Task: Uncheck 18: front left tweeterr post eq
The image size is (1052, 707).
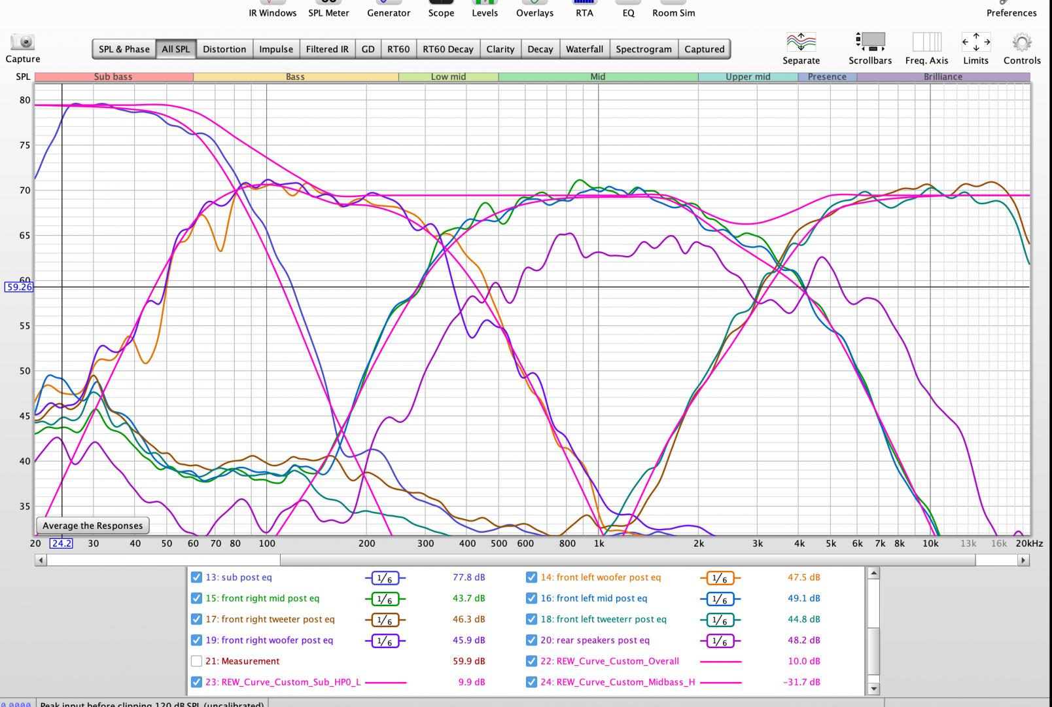Action: pos(531,619)
